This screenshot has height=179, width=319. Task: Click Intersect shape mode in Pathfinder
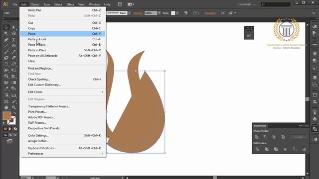coord(274,137)
